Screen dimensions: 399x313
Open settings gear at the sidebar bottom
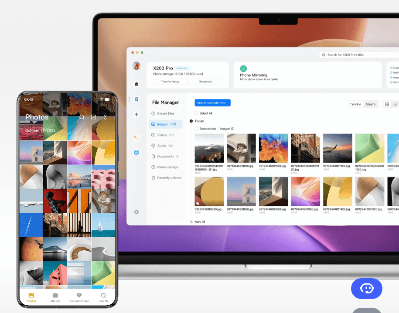point(136,212)
